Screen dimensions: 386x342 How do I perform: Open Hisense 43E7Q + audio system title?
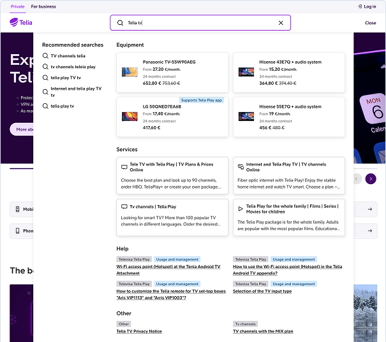click(290, 62)
